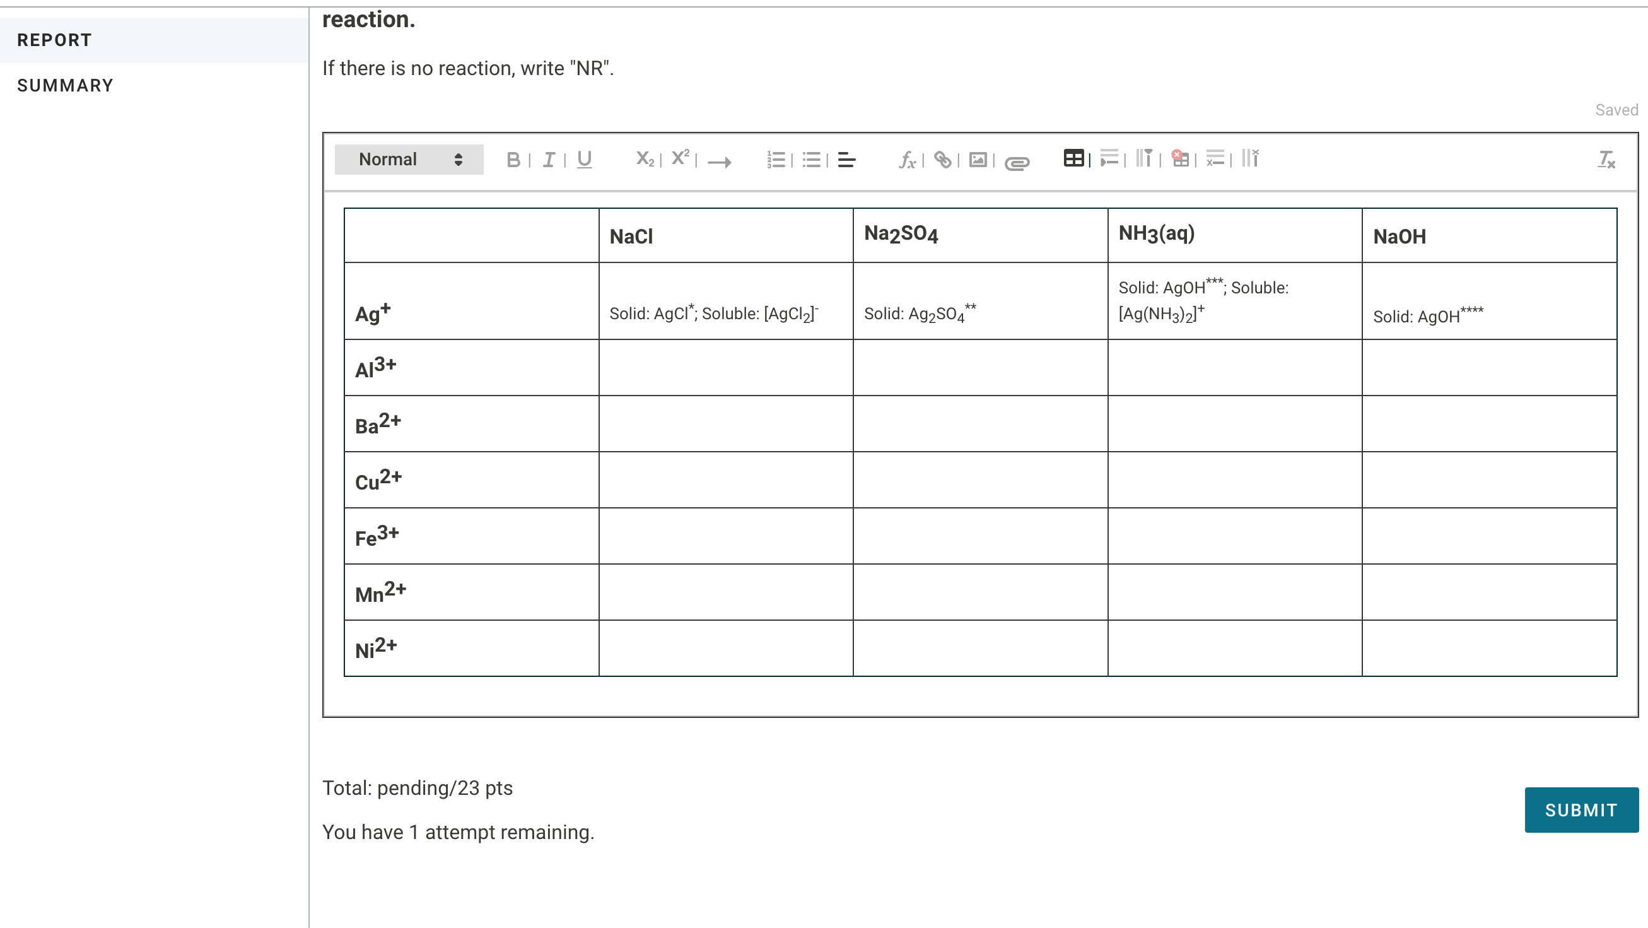
Task: Click the insert table icon
Action: pyautogui.click(x=1073, y=158)
